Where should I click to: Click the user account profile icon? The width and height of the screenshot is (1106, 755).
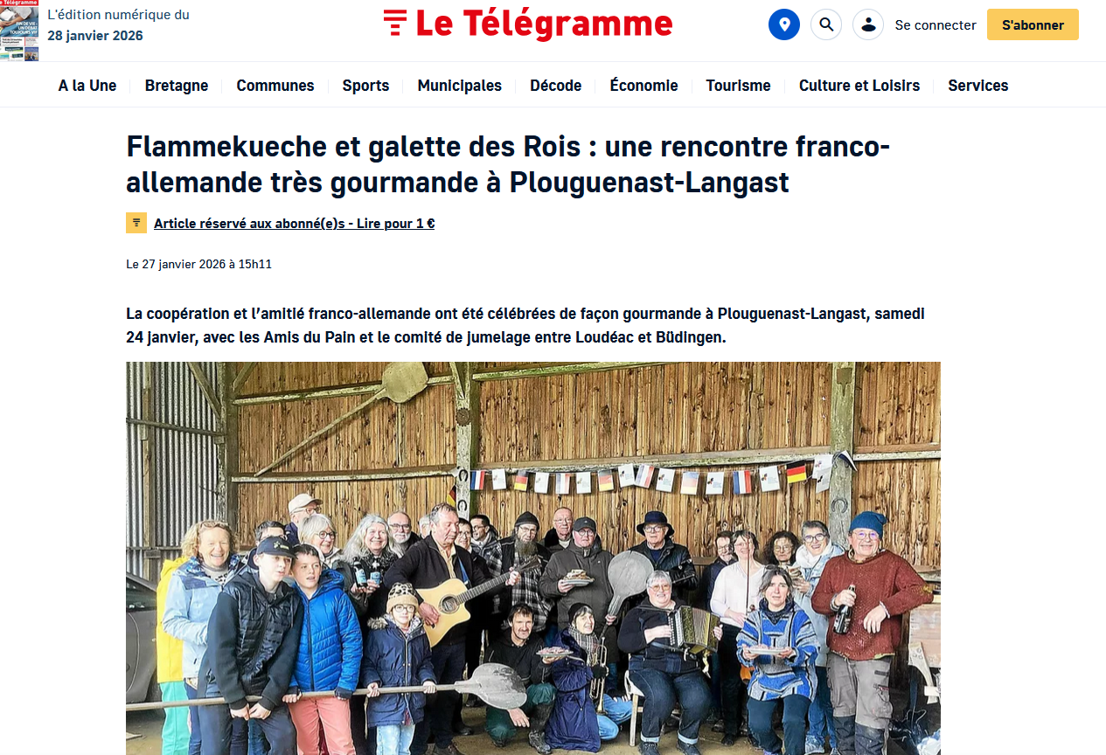coord(868,24)
